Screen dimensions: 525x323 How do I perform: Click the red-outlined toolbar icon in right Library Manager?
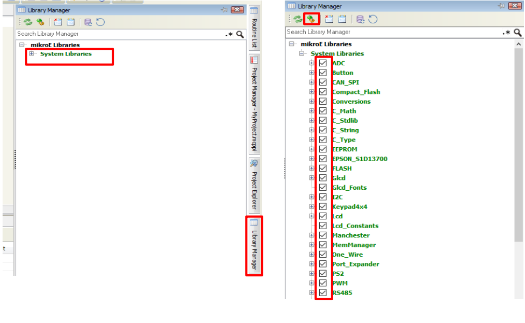click(x=310, y=19)
